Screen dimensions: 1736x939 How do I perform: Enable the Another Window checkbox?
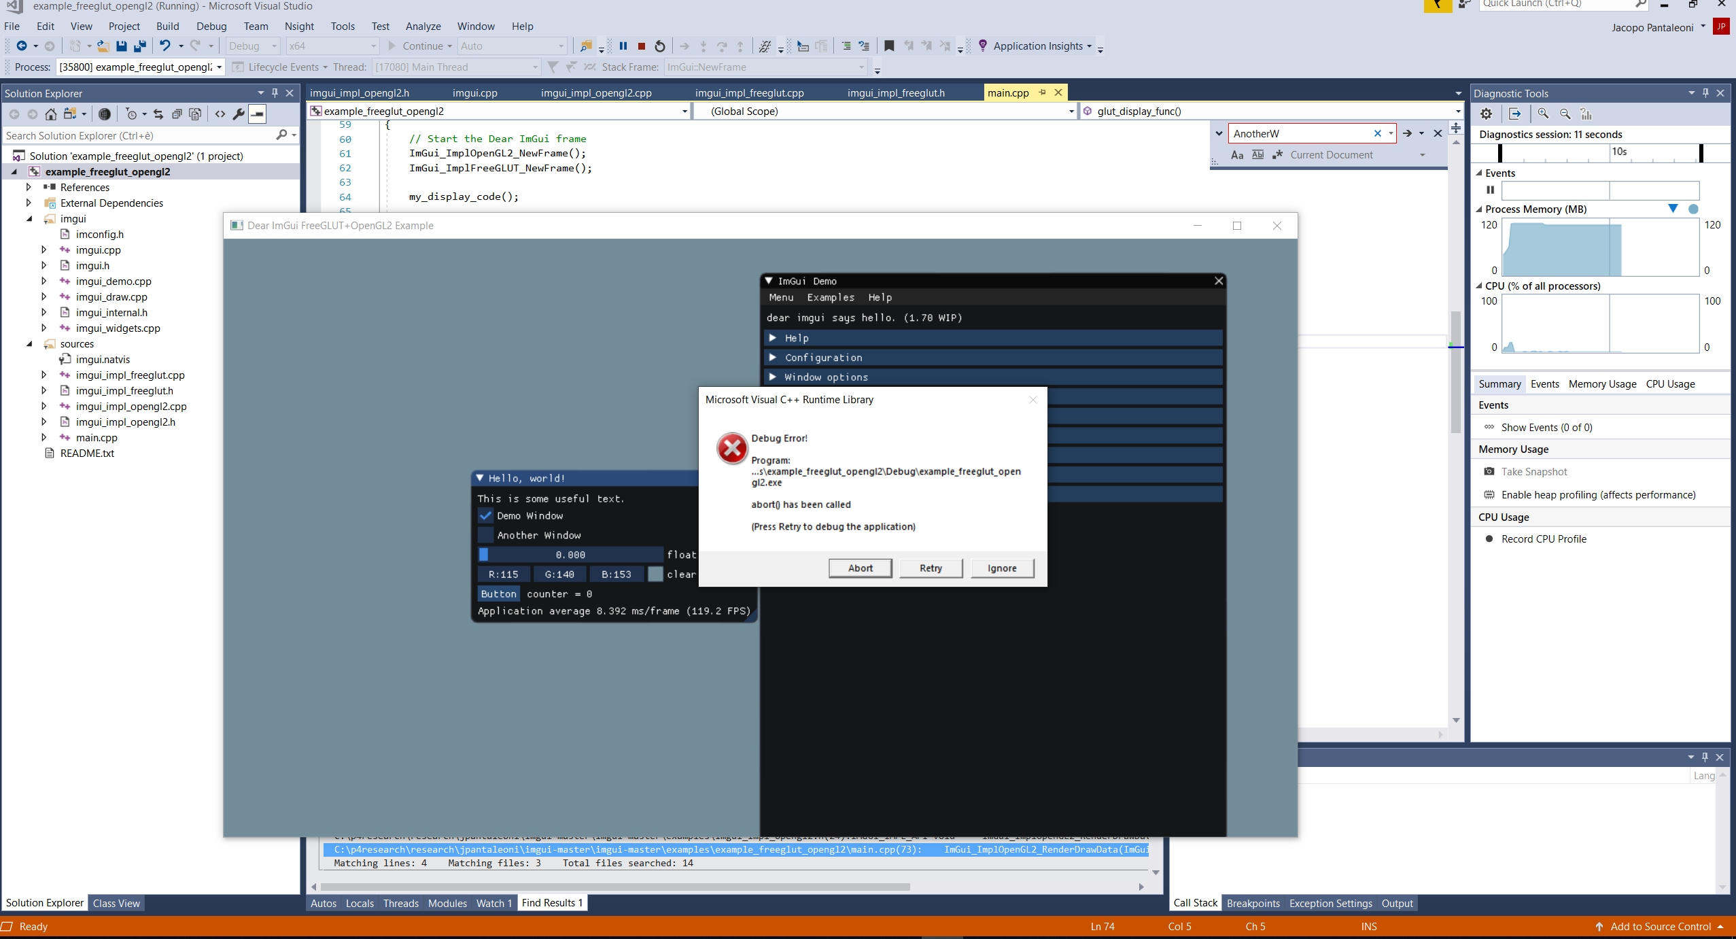(485, 535)
